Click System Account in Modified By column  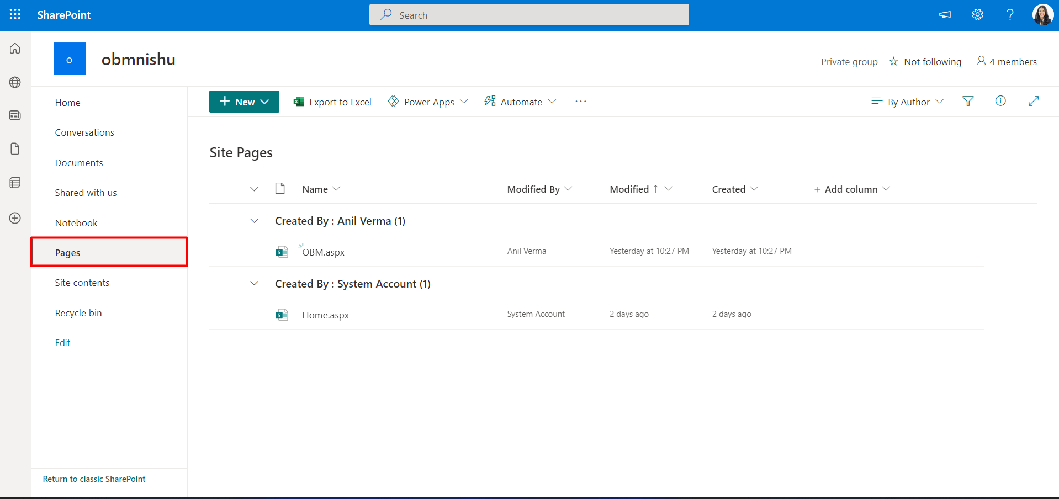[x=536, y=314]
